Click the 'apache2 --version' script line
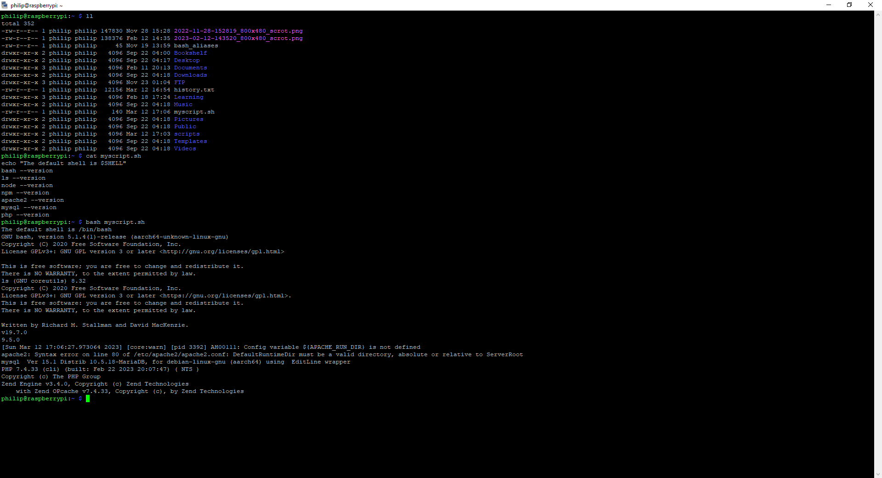 coord(32,200)
